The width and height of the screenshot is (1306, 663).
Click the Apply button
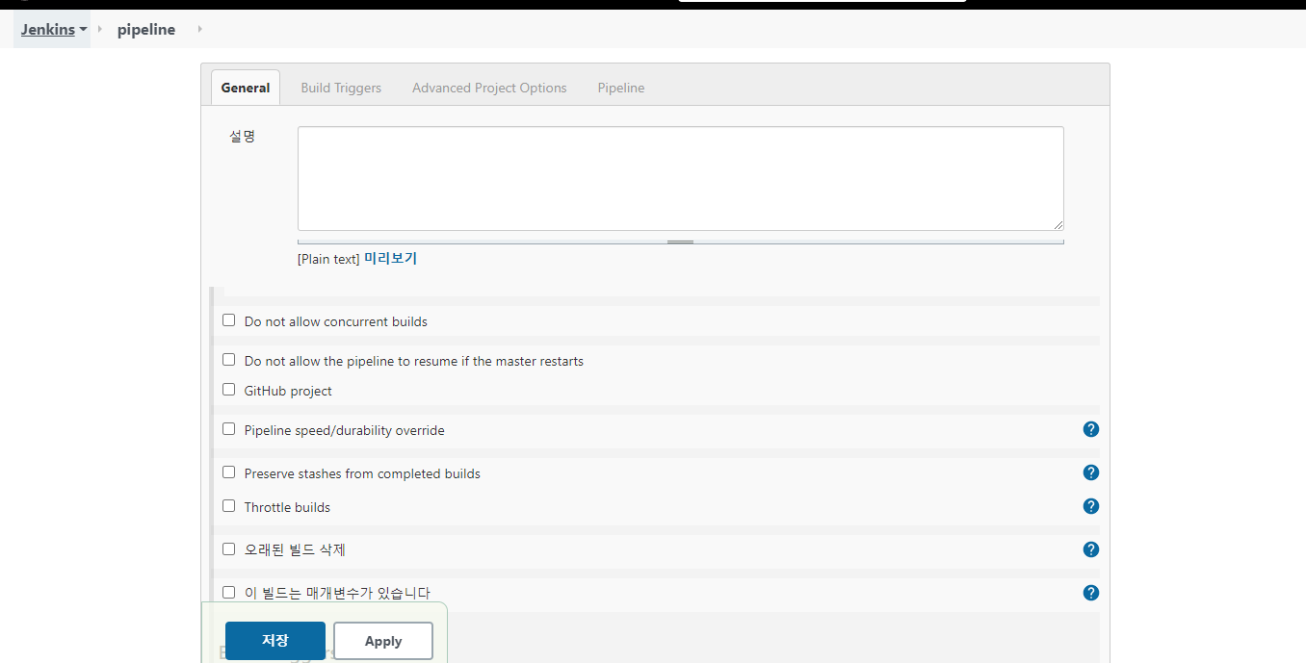pyautogui.click(x=382, y=640)
